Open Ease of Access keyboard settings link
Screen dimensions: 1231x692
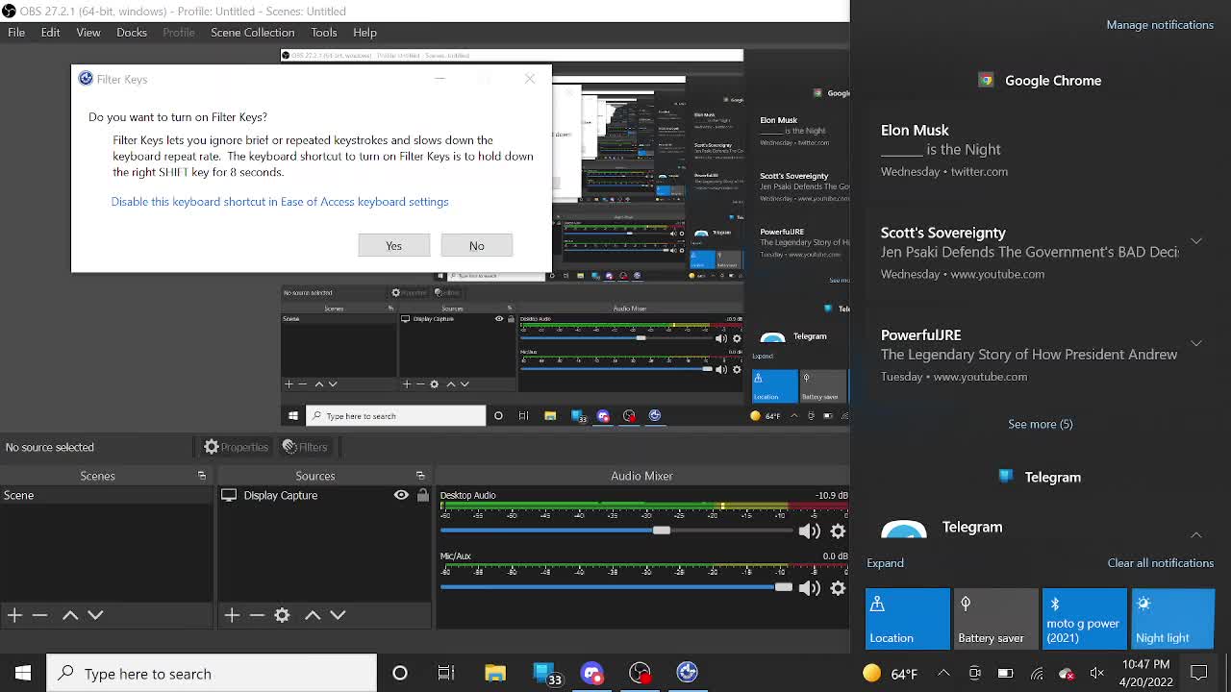280,202
